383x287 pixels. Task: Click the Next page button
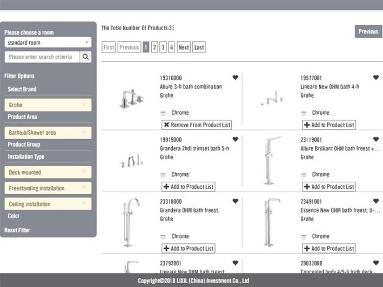(184, 47)
